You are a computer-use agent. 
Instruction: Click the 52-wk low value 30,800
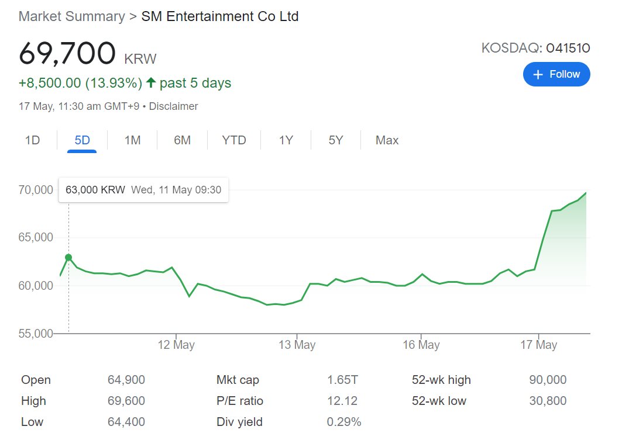(548, 401)
